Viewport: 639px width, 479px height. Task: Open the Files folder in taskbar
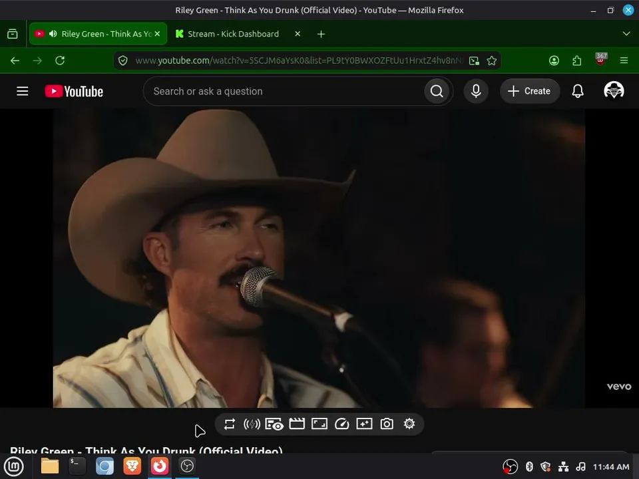(50, 466)
